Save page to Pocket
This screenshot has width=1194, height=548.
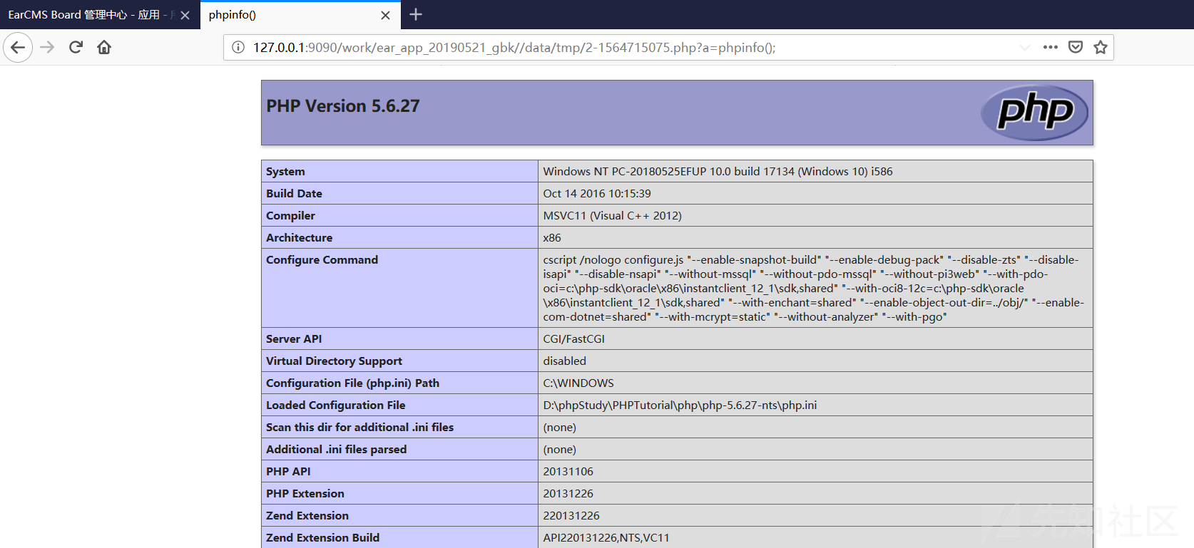click(x=1076, y=48)
